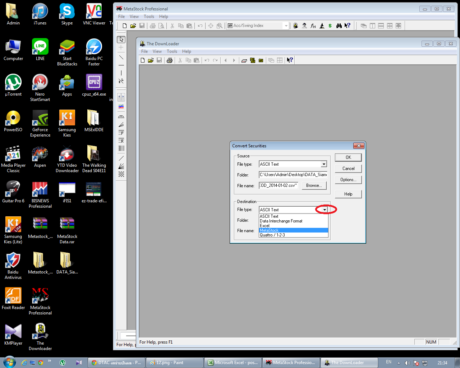Click the folder with arrows icon in DownLoader
Screen dimensions: 460x368
click(253, 60)
